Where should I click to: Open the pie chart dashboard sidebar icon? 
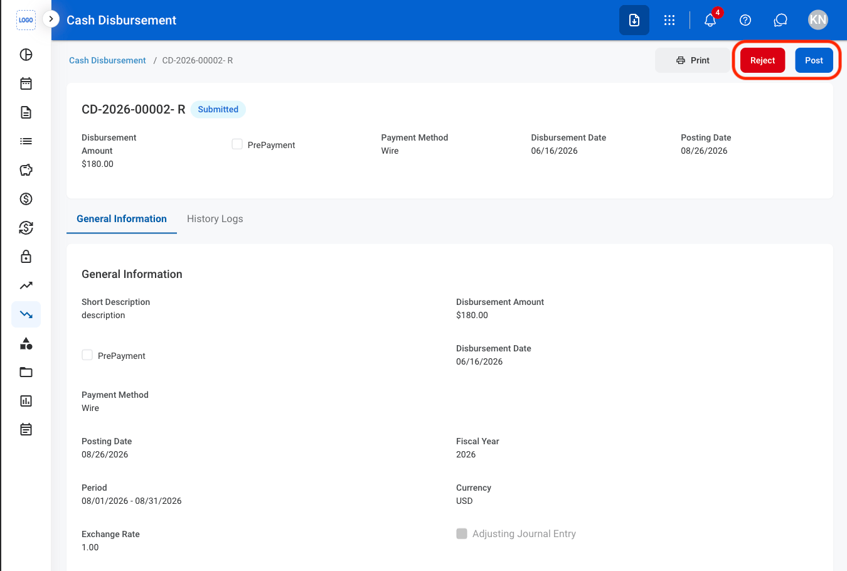coord(26,55)
